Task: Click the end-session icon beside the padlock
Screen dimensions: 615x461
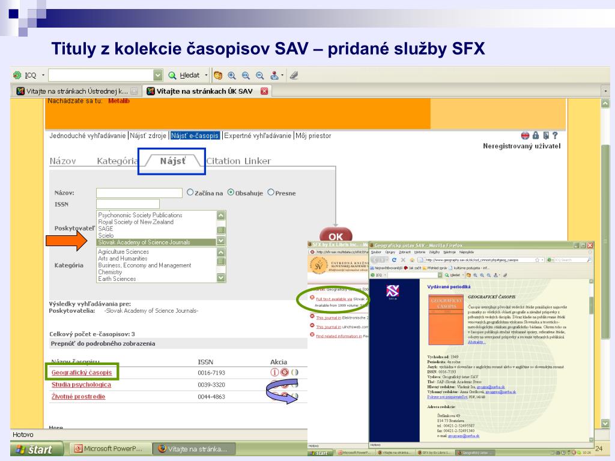Action: 546,135
